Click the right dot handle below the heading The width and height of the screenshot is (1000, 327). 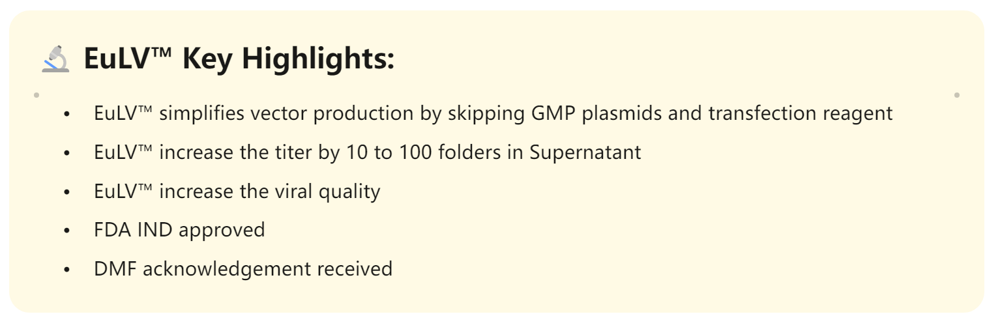(x=956, y=95)
